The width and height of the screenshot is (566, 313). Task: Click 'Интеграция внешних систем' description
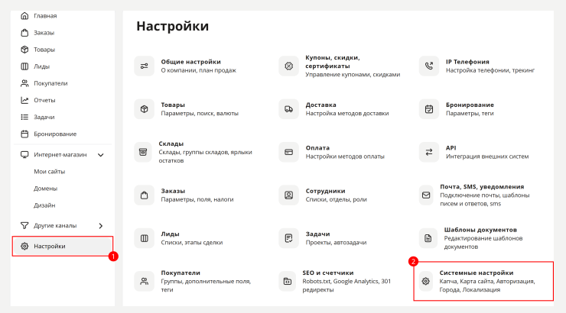pyautogui.click(x=487, y=156)
